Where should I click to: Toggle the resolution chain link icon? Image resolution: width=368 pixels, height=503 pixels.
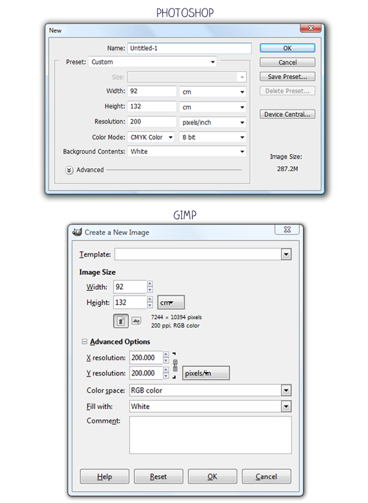click(x=175, y=365)
